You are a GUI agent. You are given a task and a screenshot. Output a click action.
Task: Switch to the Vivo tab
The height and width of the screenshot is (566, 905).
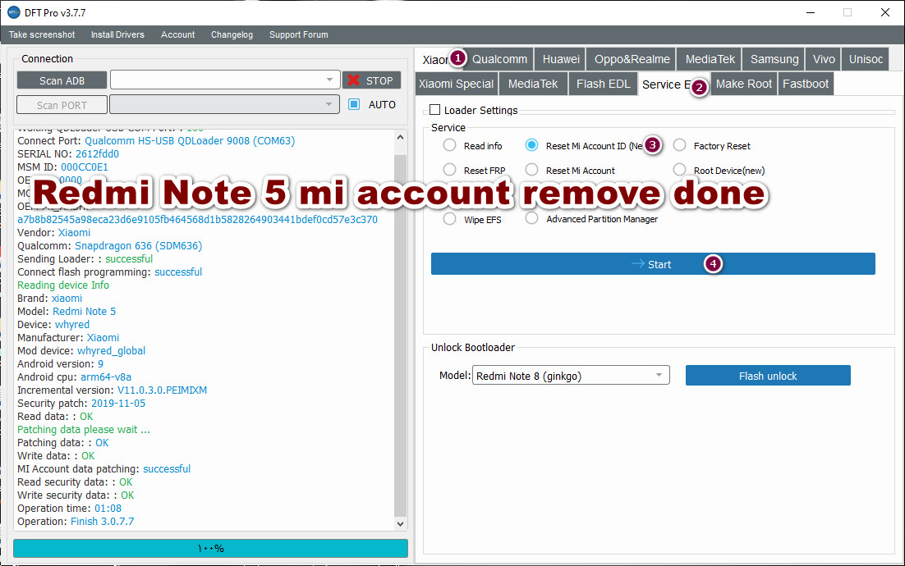point(824,59)
